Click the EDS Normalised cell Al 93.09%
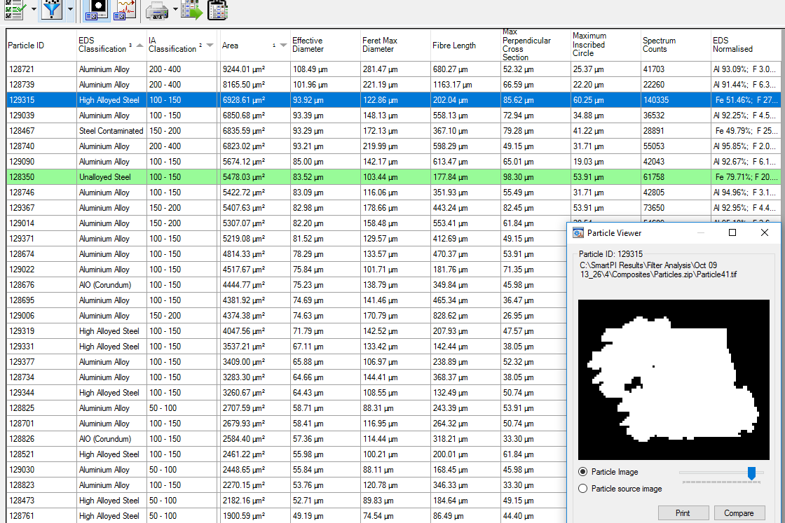Viewport: 785px width, 523px height. 745,69
